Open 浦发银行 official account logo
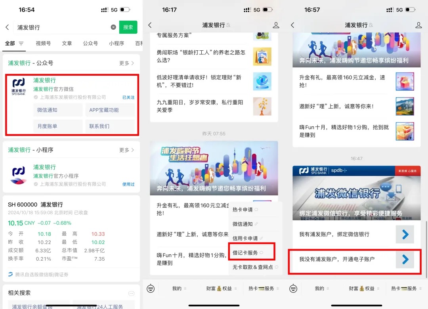This screenshot has width=428, height=309. click(x=19, y=86)
